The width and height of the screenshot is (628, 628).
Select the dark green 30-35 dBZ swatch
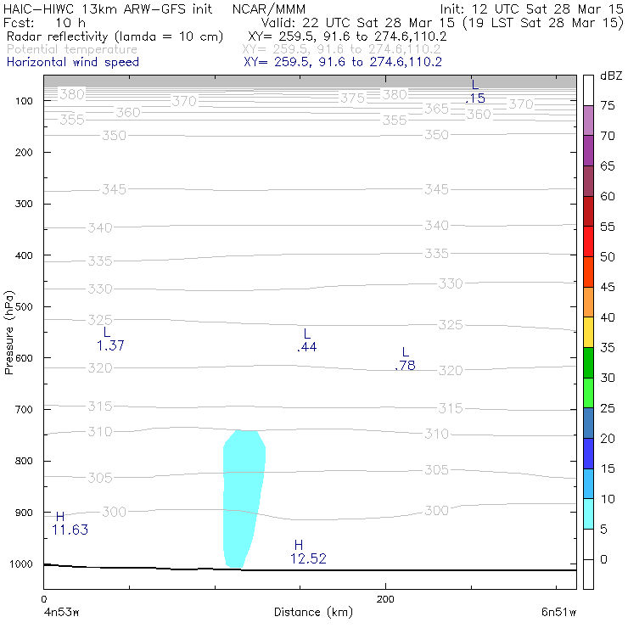(x=588, y=362)
